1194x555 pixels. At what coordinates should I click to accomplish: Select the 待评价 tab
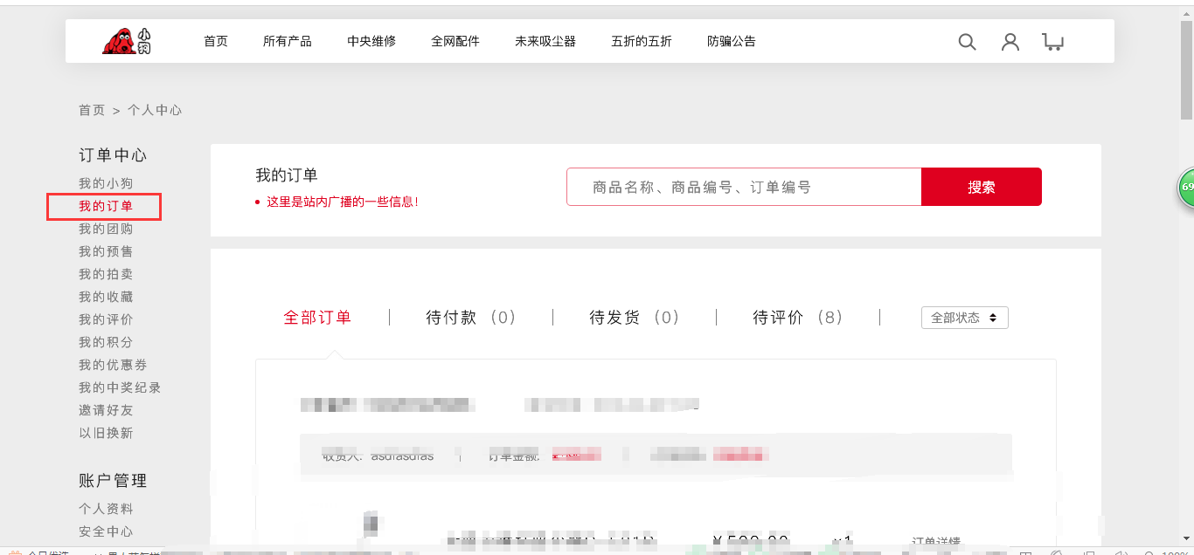point(798,318)
